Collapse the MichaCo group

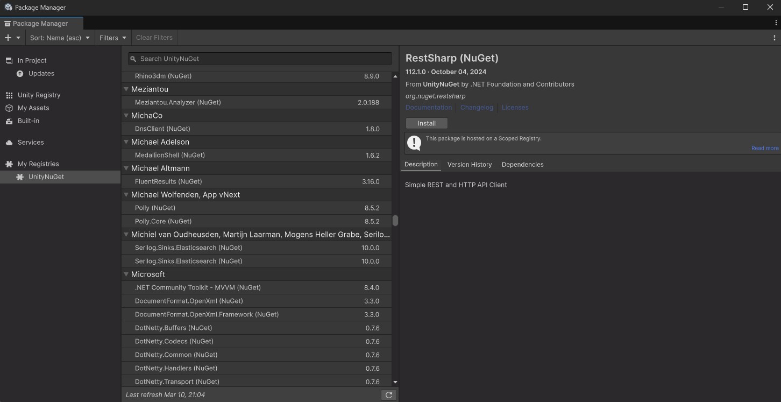click(x=126, y=116)
